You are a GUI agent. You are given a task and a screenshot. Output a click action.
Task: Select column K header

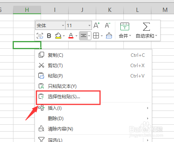click(x=110, y=10)
